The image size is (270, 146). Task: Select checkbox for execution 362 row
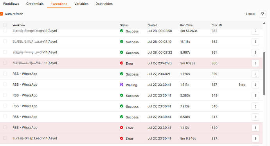point(5,41)
